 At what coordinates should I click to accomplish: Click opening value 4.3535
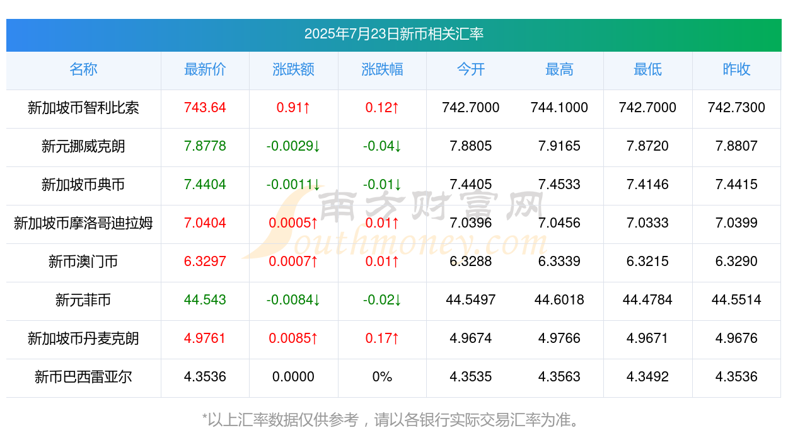tap(471, 377)
